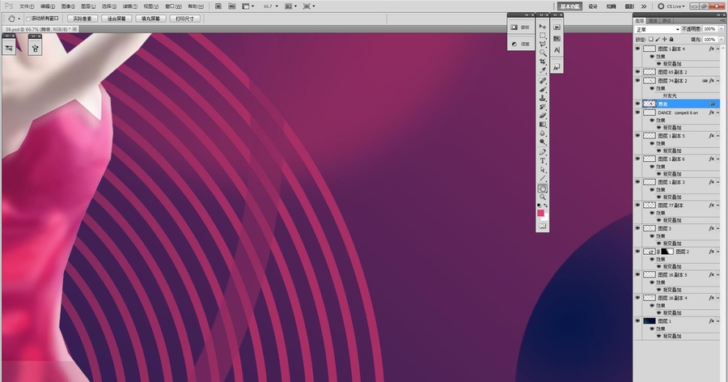728x382 pixels.
Task: Select the Healing Brush tool
Action: pos(542,81)
